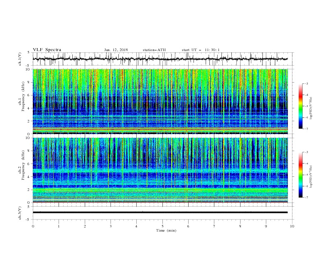Click time axis tick label '2'
Viewport: 329px width, 254px height.
point(85,226)
